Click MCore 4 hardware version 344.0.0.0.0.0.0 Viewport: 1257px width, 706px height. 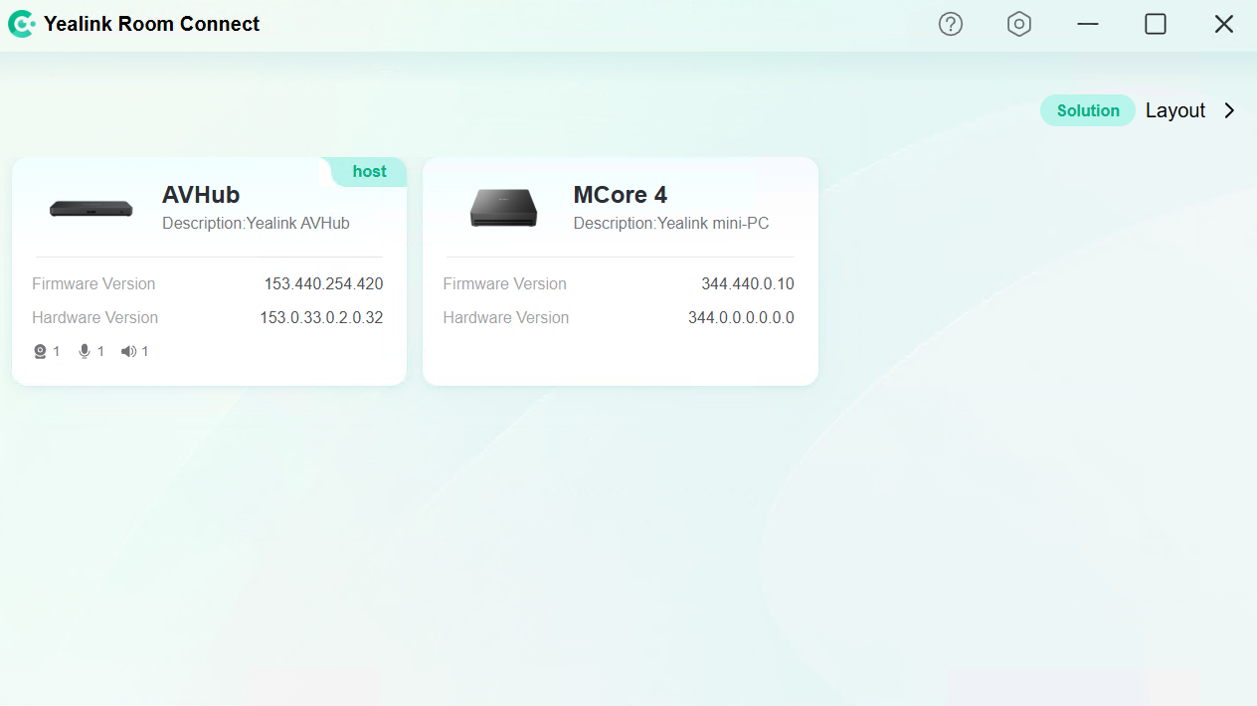pos(741,317)
